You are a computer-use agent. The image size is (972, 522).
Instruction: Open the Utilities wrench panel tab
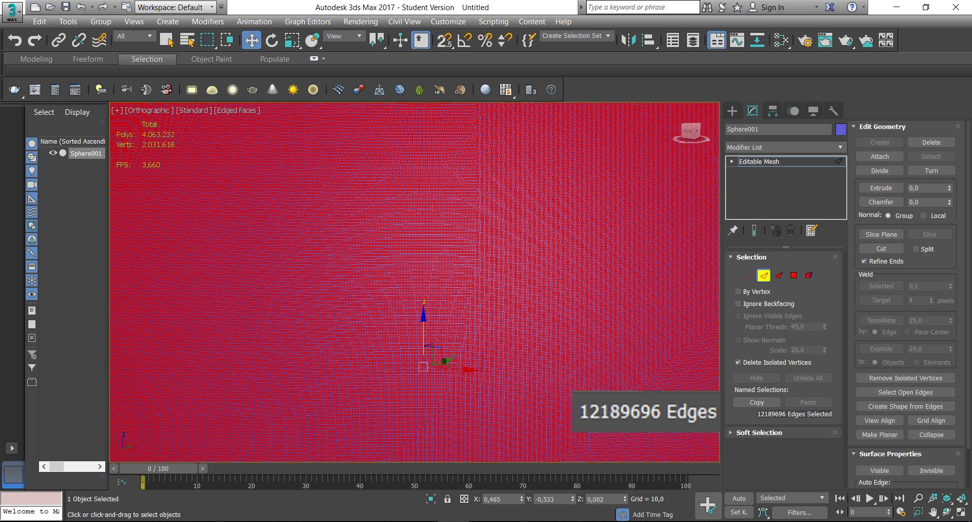[833, 111]
